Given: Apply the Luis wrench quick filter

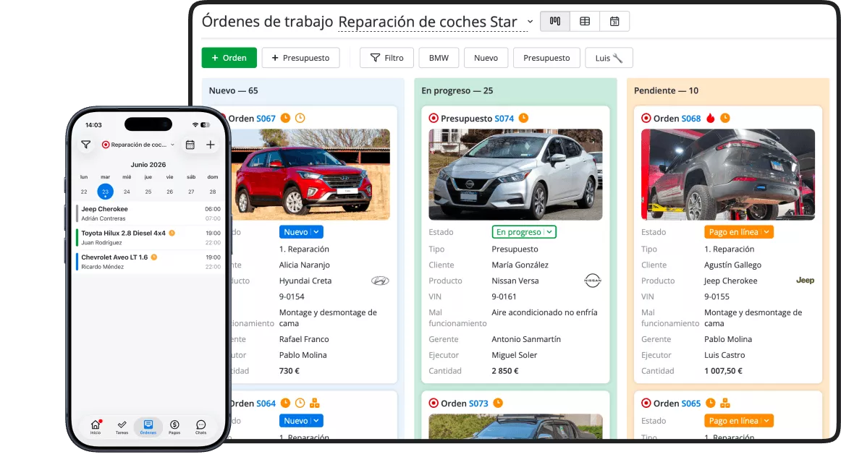Looking at the screenshot, I should (x=609, y=58).
